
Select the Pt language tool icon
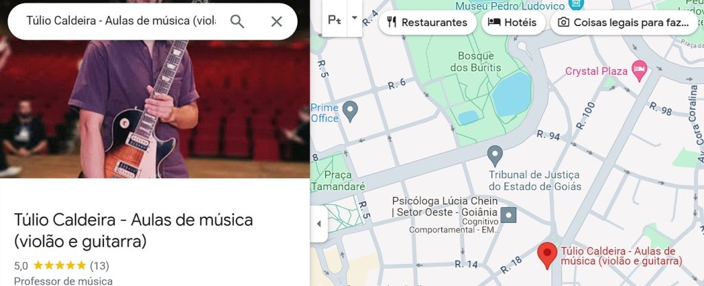[335, 20]
